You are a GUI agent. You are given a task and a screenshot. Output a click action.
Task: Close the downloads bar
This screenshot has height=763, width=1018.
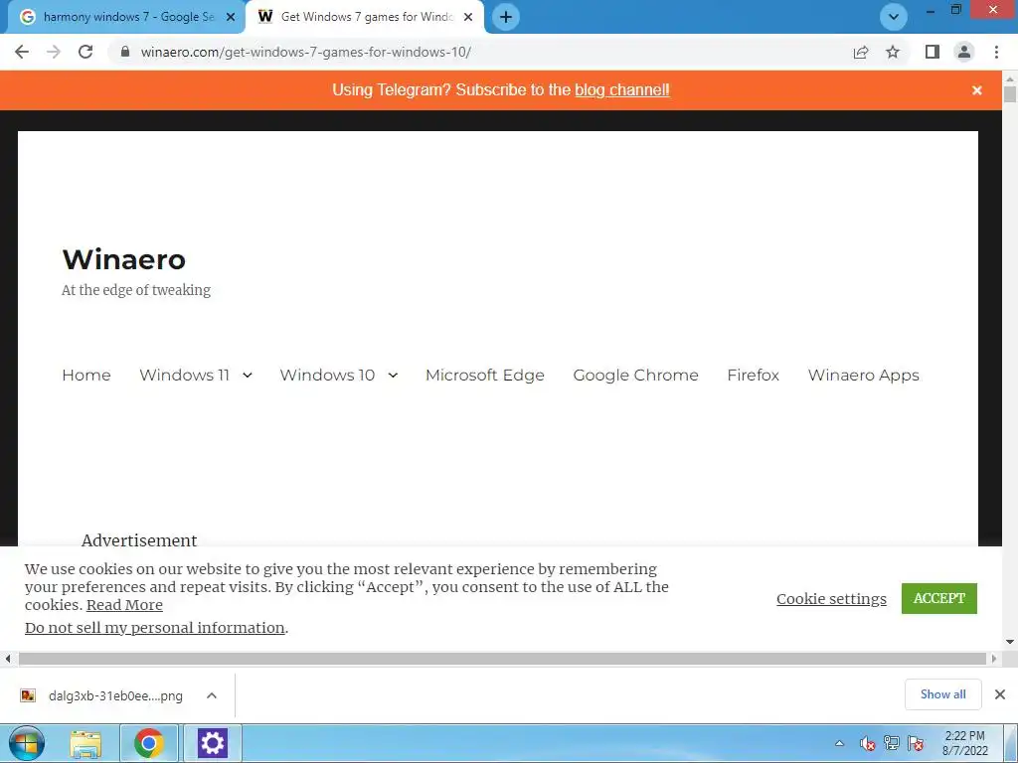click(x=1000, y=694)
